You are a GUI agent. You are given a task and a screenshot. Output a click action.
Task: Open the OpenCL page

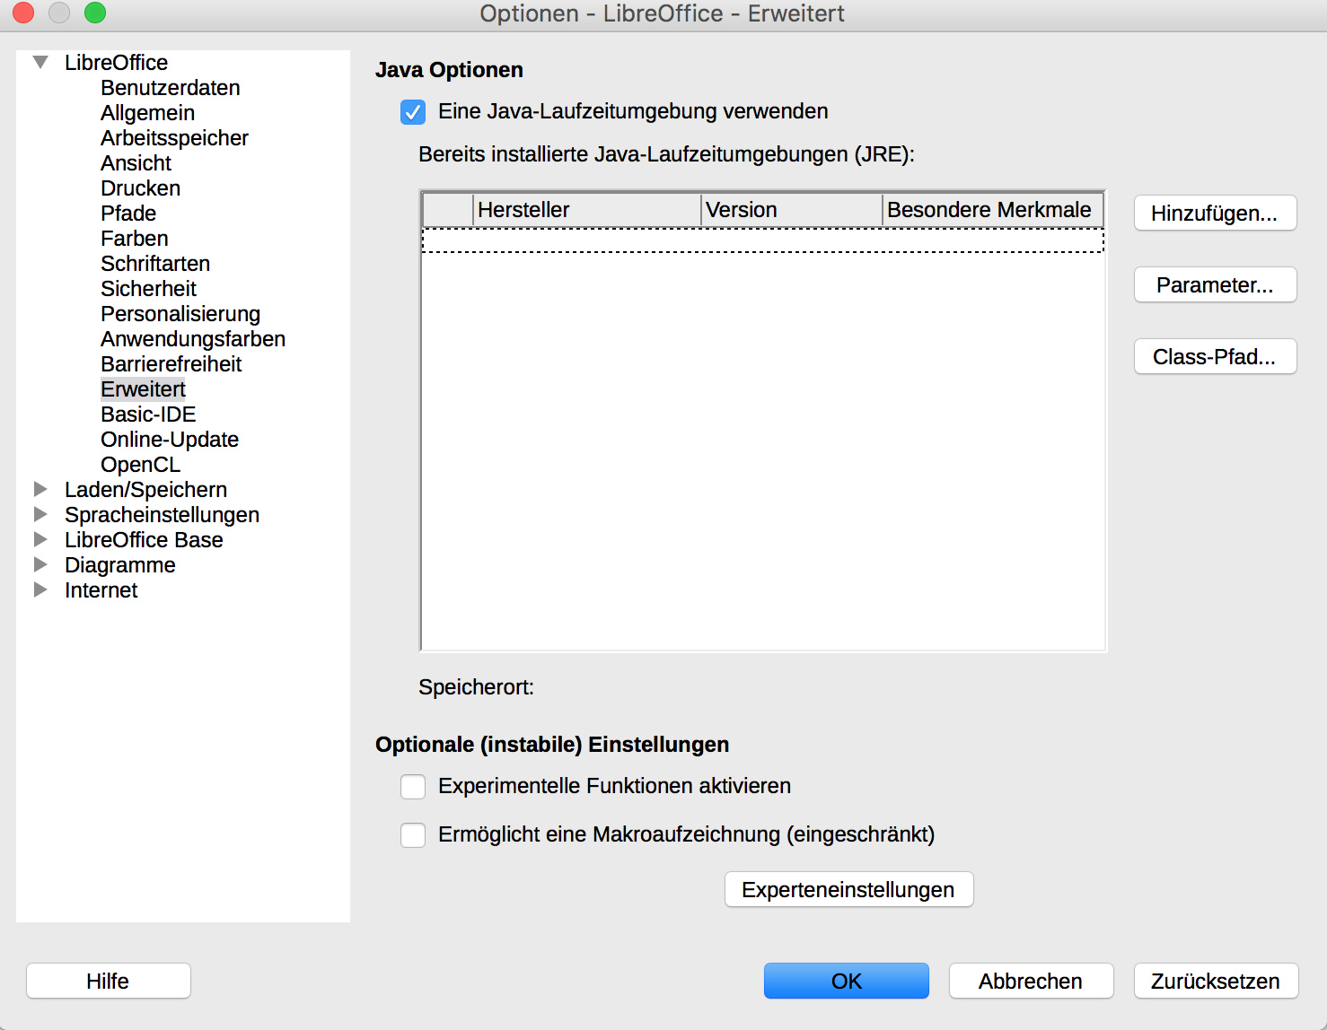tap(140, 465)
